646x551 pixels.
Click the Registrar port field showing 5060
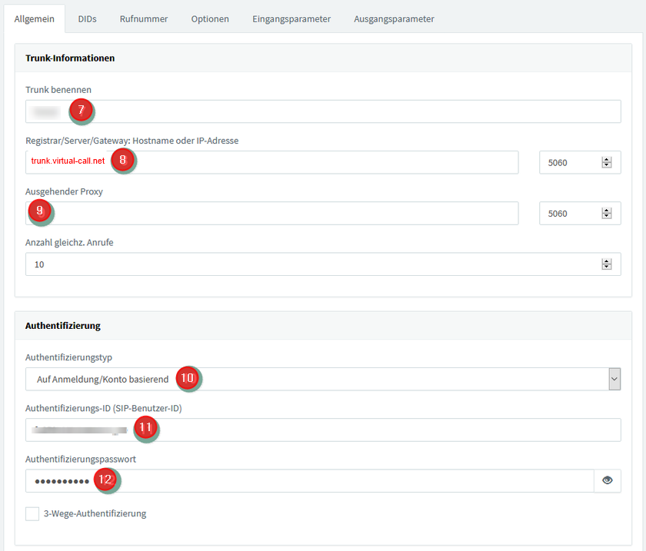(580, 162)
